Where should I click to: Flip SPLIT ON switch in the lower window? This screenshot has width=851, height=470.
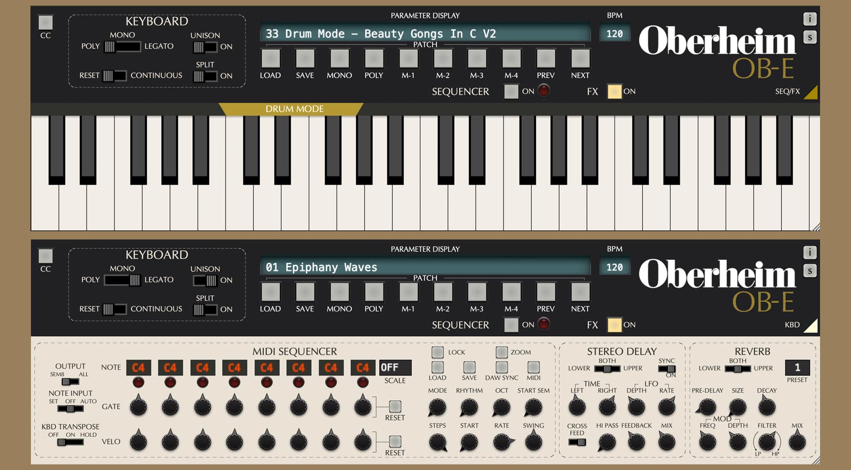pyautogui.click(x=204, y=310)
